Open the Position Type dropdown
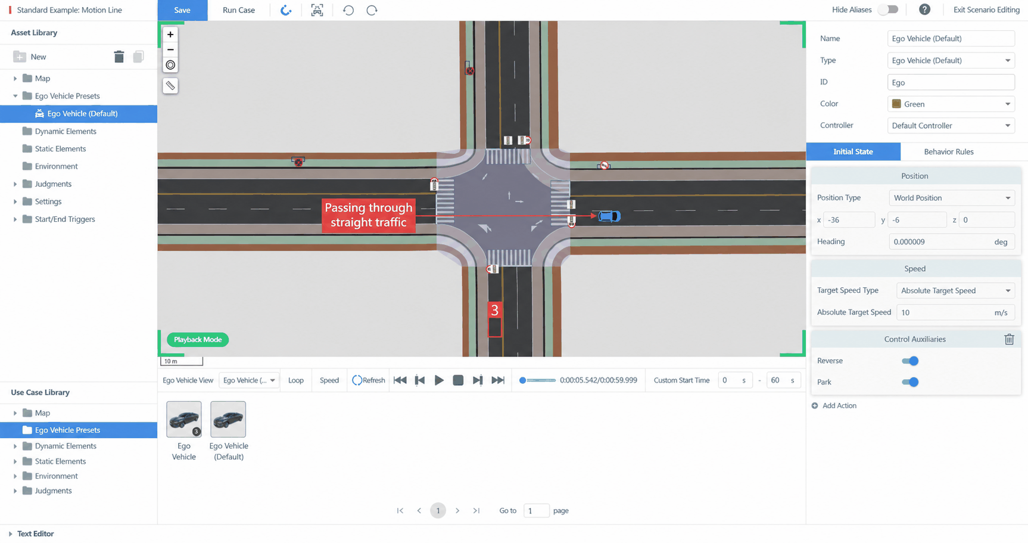 952,198
